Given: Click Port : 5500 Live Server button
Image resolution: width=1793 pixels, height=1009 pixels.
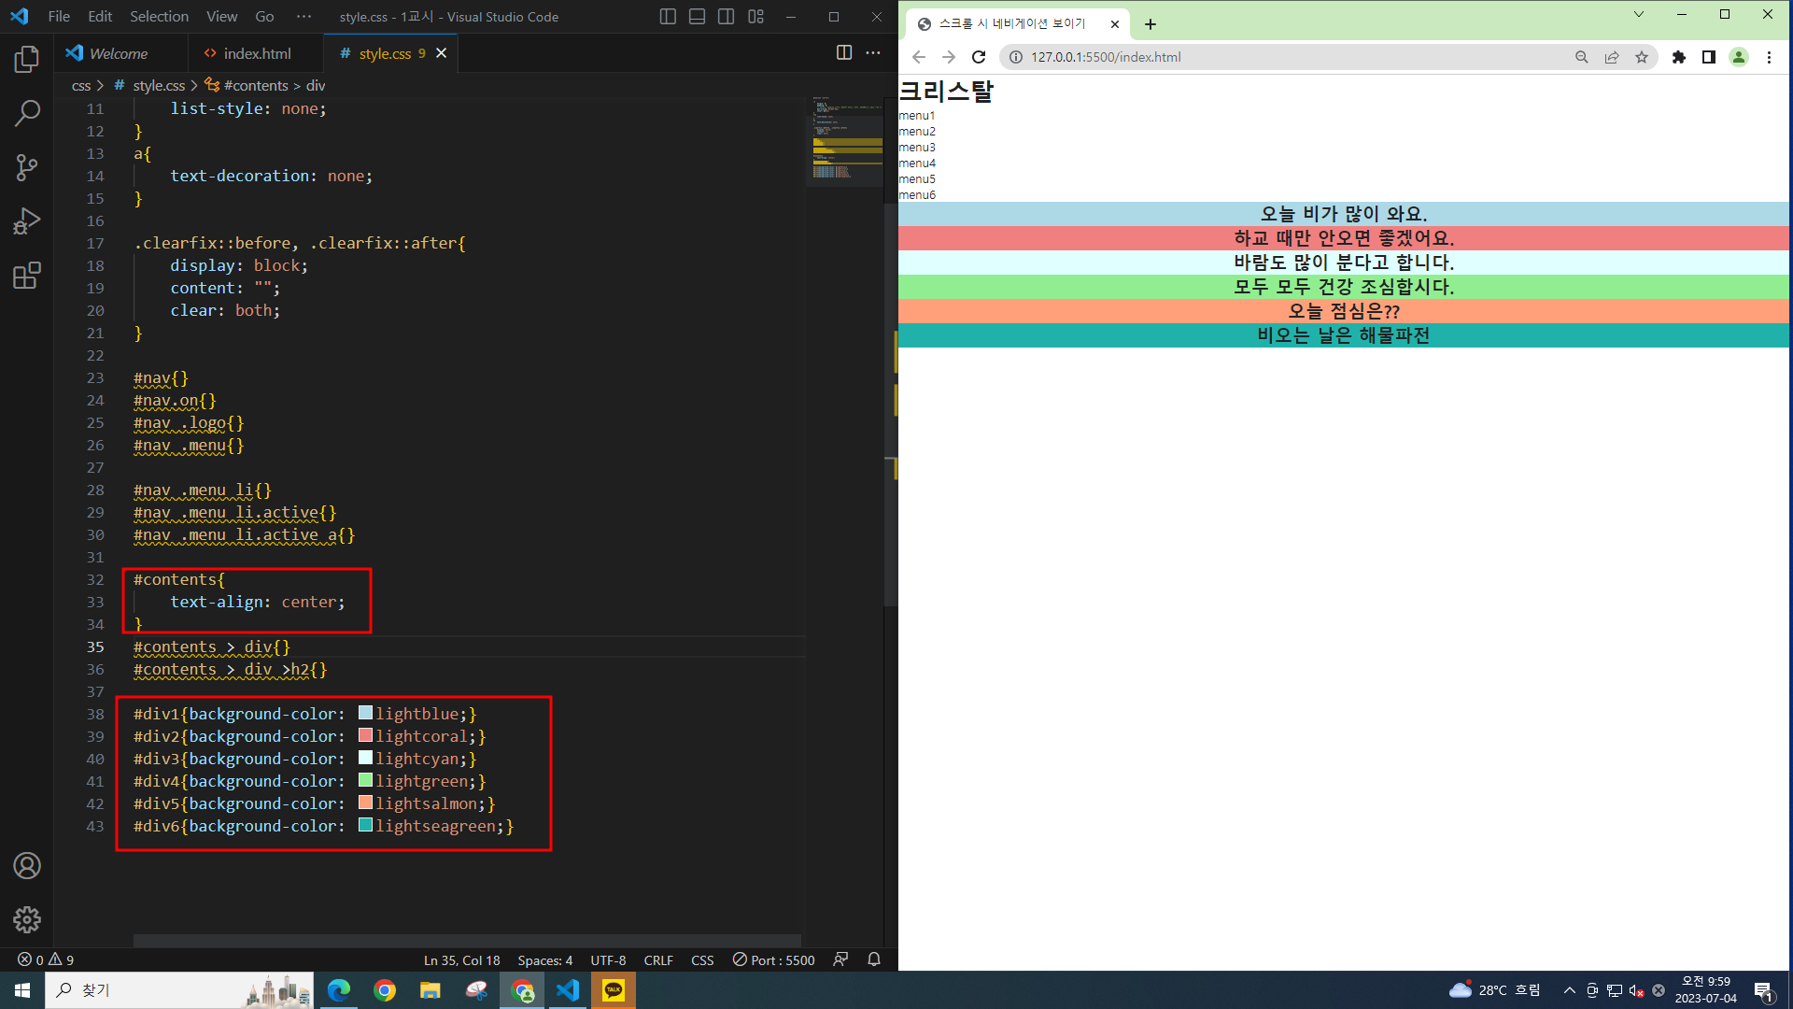Looking at the screenshot, I should click(x=774, y=959).
